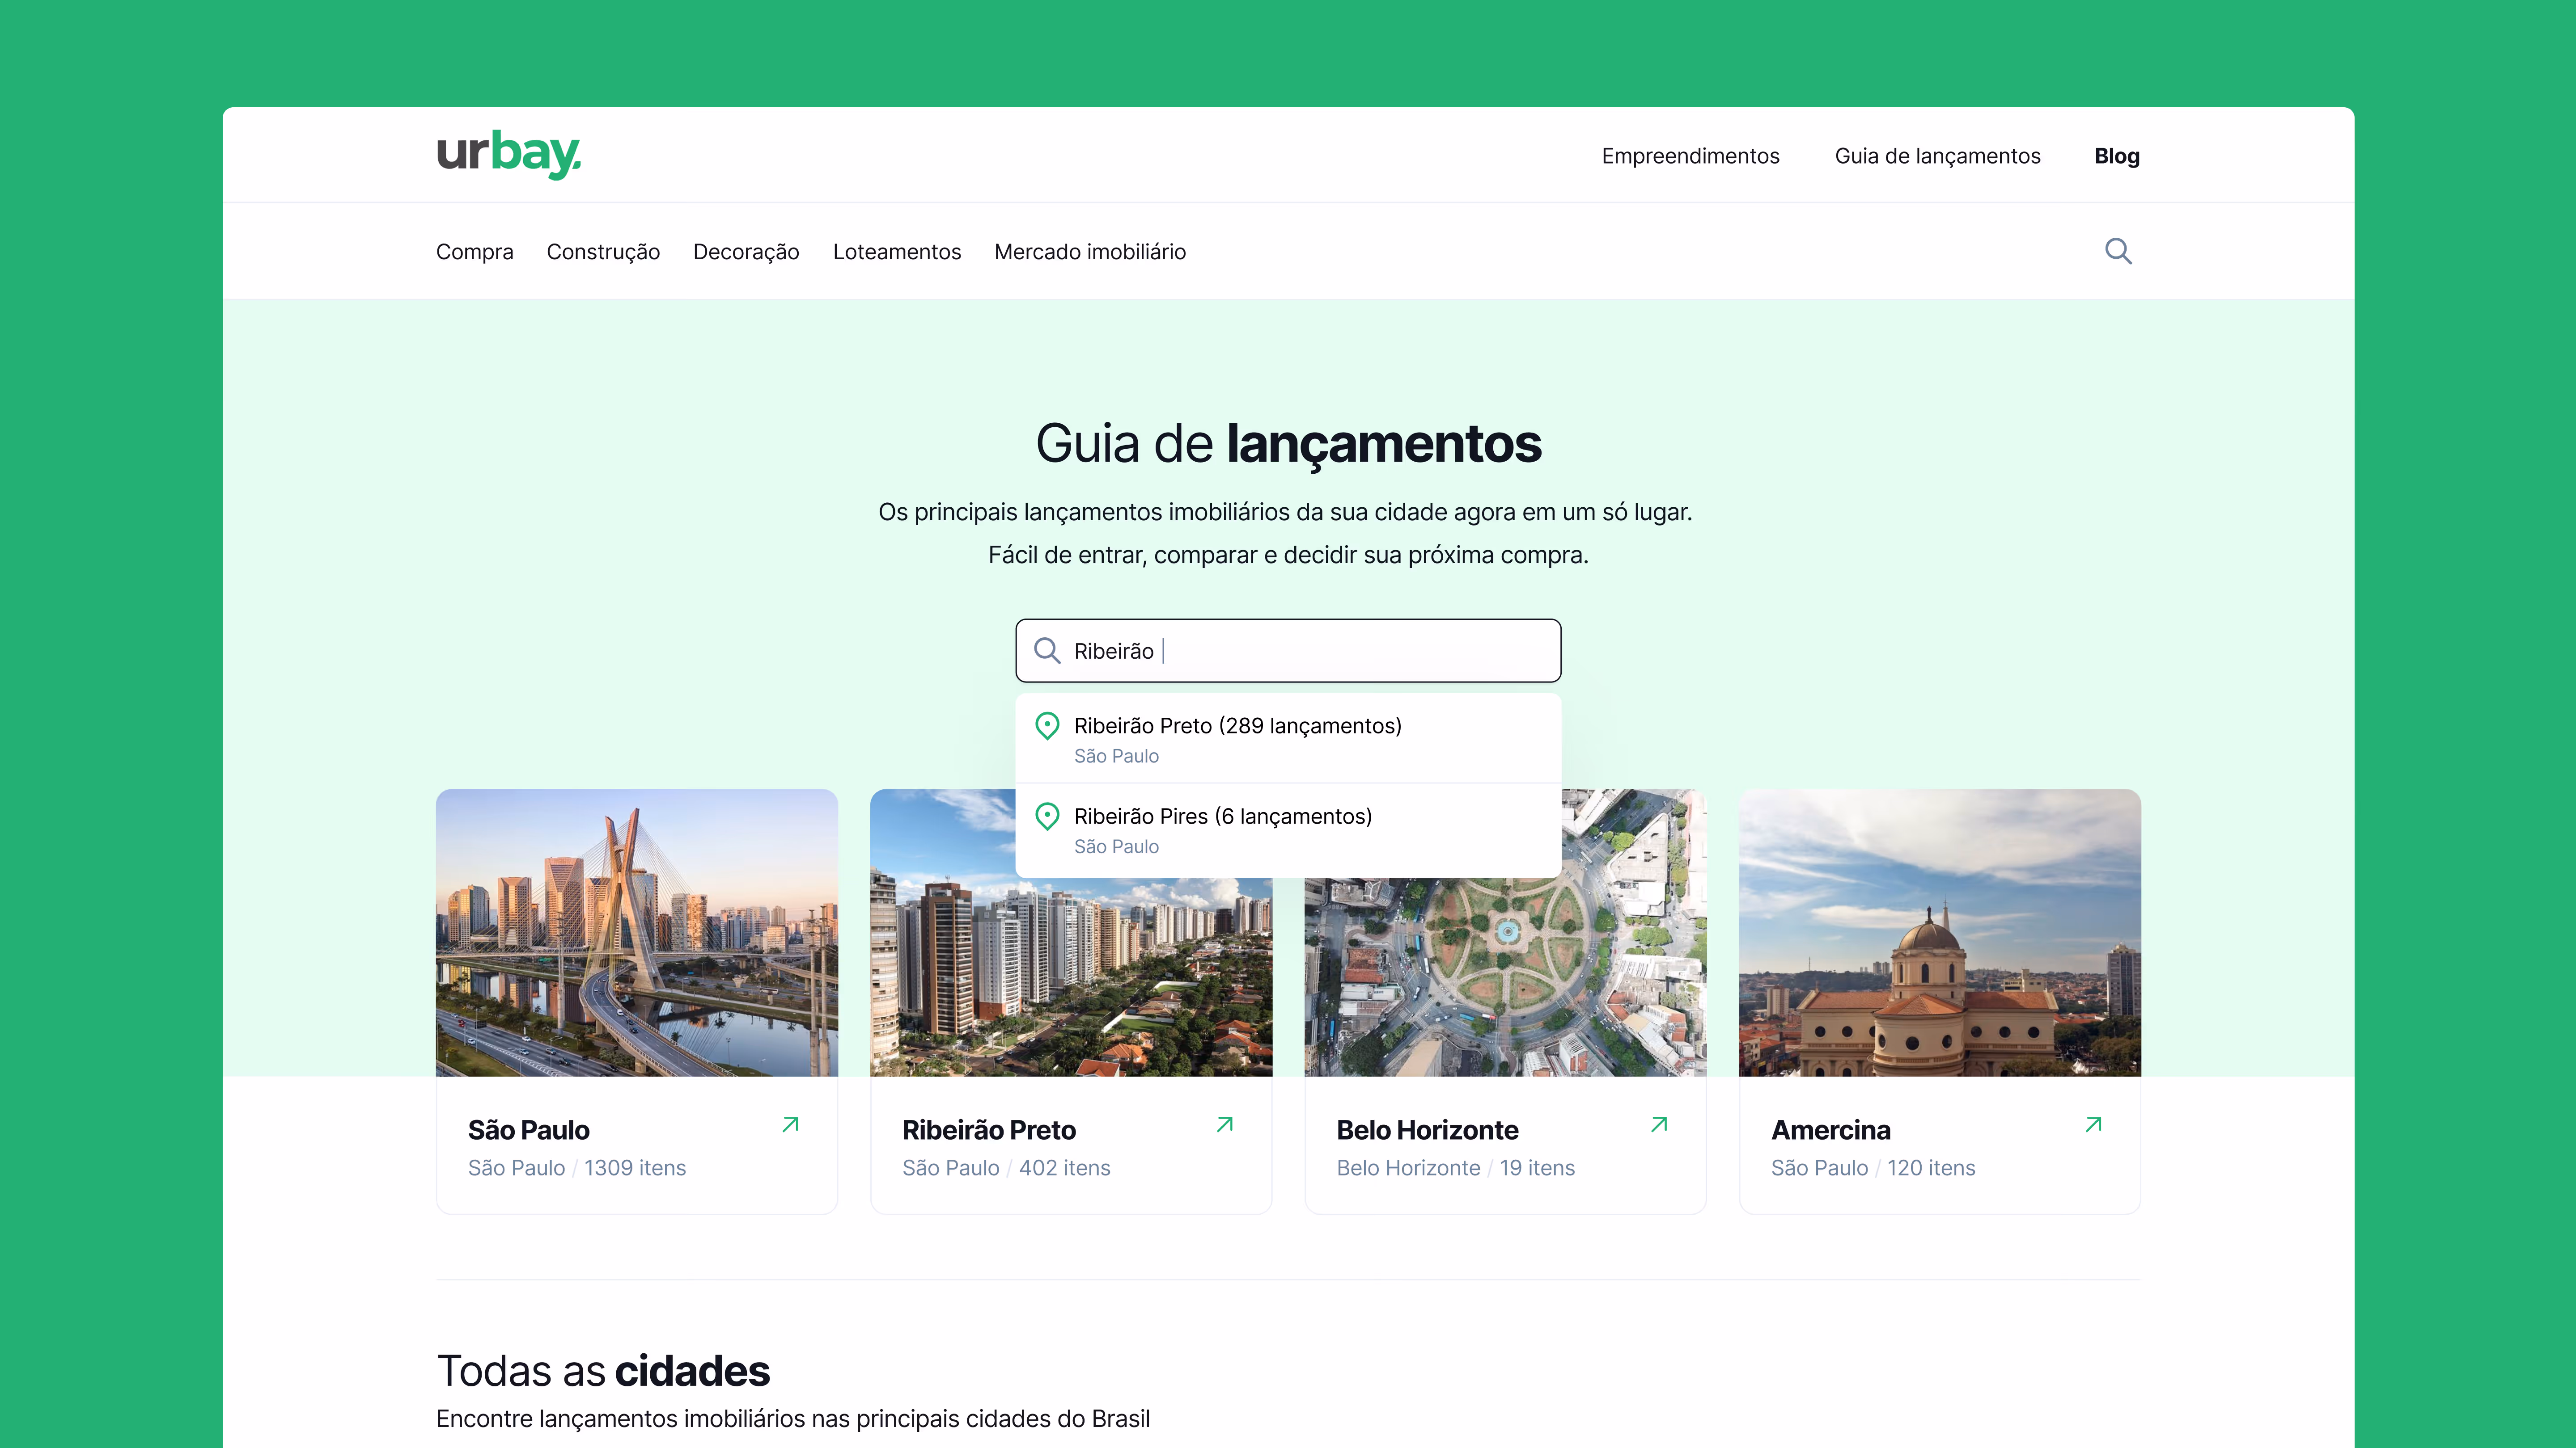
Task: Click the magnifier icon inside the search field
Action: click(x=1047, y=651)
